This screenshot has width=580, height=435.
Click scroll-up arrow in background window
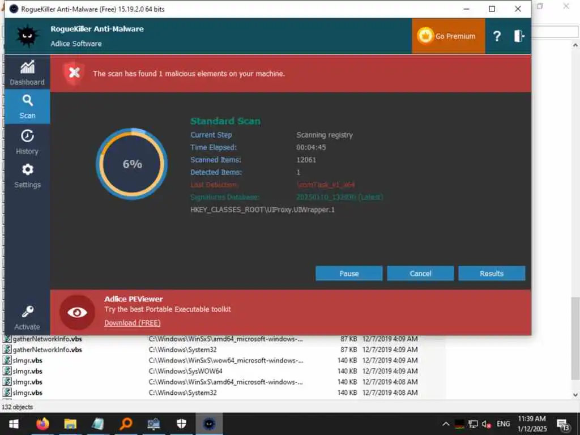pos(575,45)
